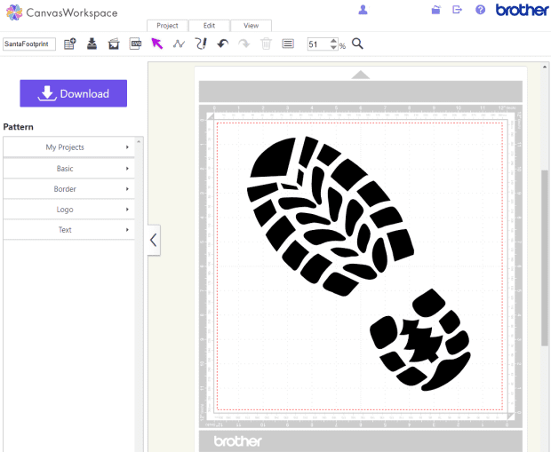Click the open project box icon

click(114, 44)
